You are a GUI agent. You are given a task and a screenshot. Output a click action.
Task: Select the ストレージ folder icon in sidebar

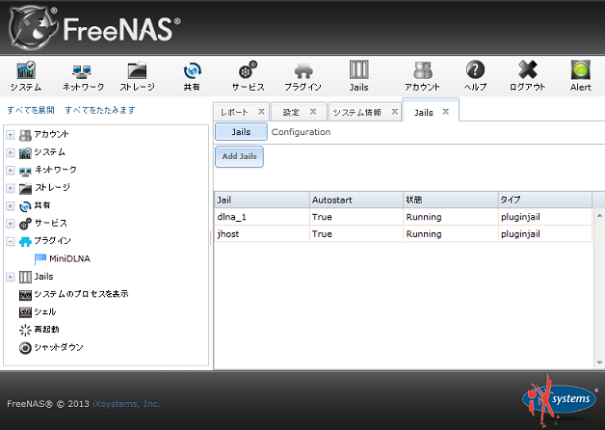[25, 188]
